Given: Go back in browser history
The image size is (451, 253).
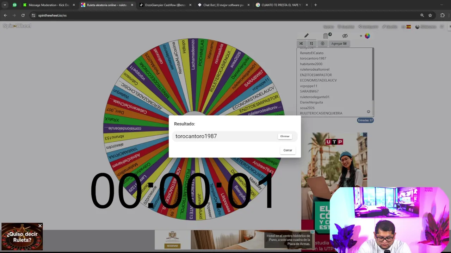Looking at the screenshot, I should point(5,15).
